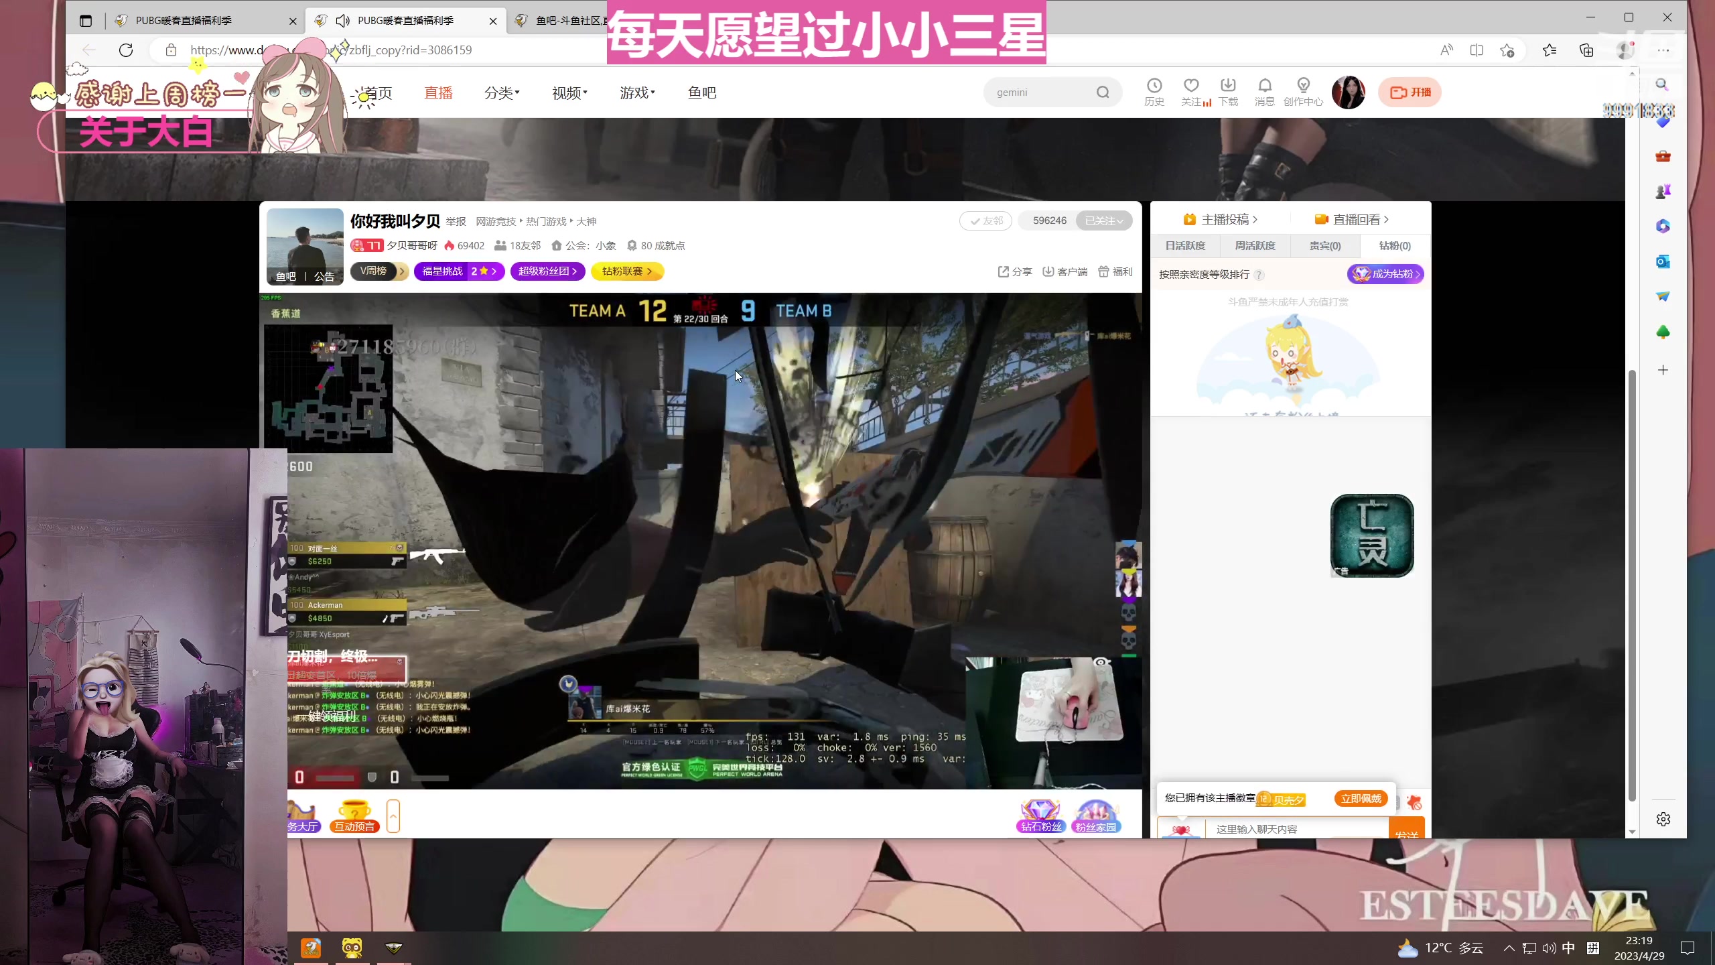Click plus icon to add sidebar app
The height and width of the screenshot is (965, 1715).
click(x=1663, y=370)
